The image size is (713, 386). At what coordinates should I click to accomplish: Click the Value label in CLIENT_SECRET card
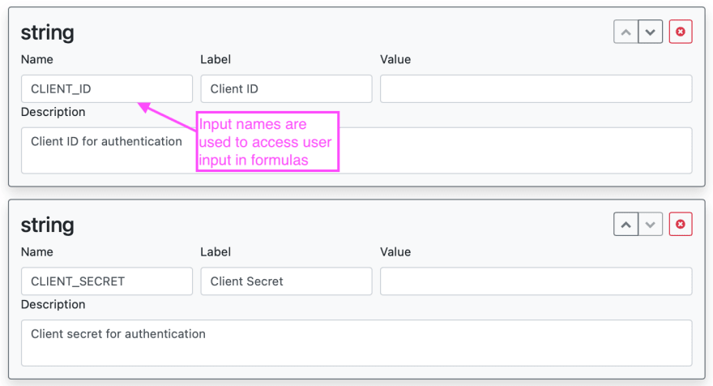pyautogui.click(x=395, y=251)
